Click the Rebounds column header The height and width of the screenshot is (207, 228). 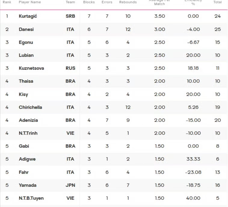click(128, 2)
